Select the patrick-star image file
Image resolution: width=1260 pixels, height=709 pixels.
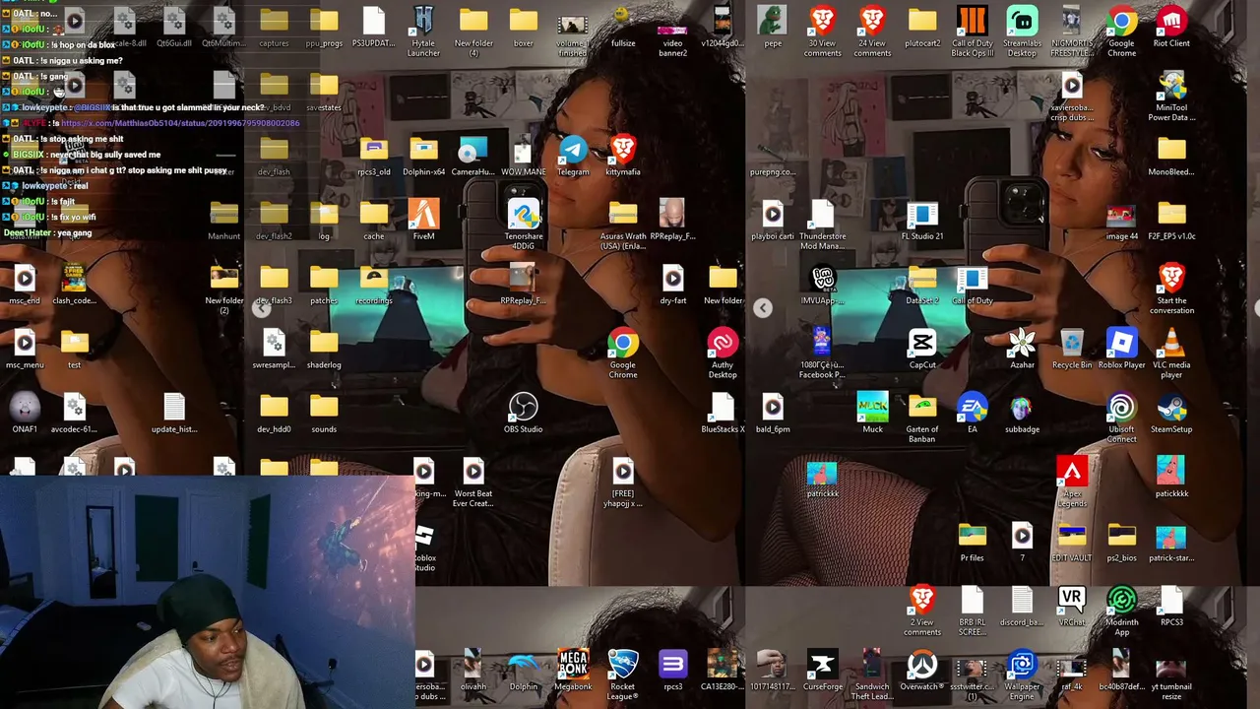[x=1170, y=542]
